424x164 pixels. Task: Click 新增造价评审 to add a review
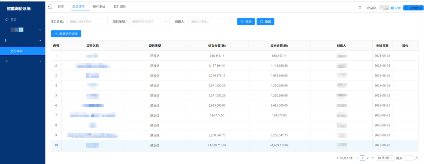click(x=66, y=34)
